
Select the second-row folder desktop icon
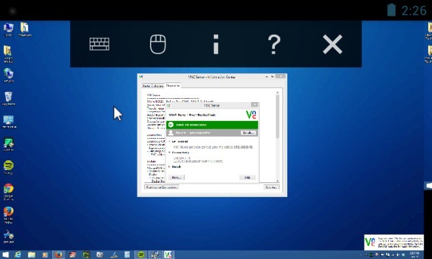coord(8,54)
